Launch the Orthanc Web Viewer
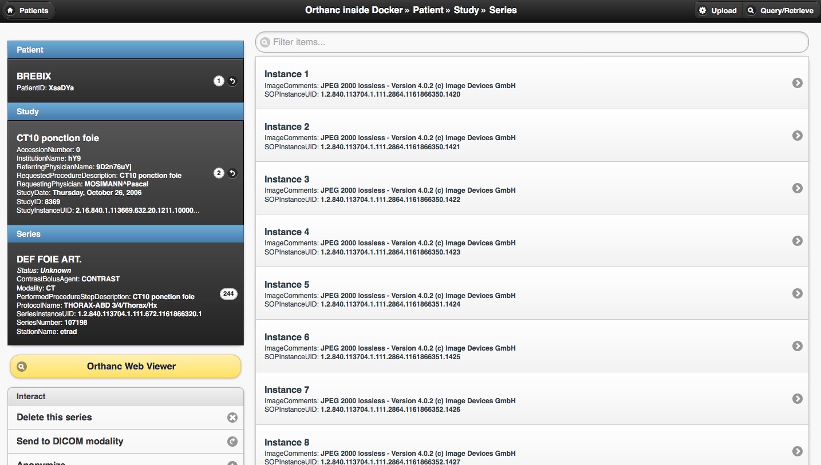821x465 pixels. click(x=126, y=367)
